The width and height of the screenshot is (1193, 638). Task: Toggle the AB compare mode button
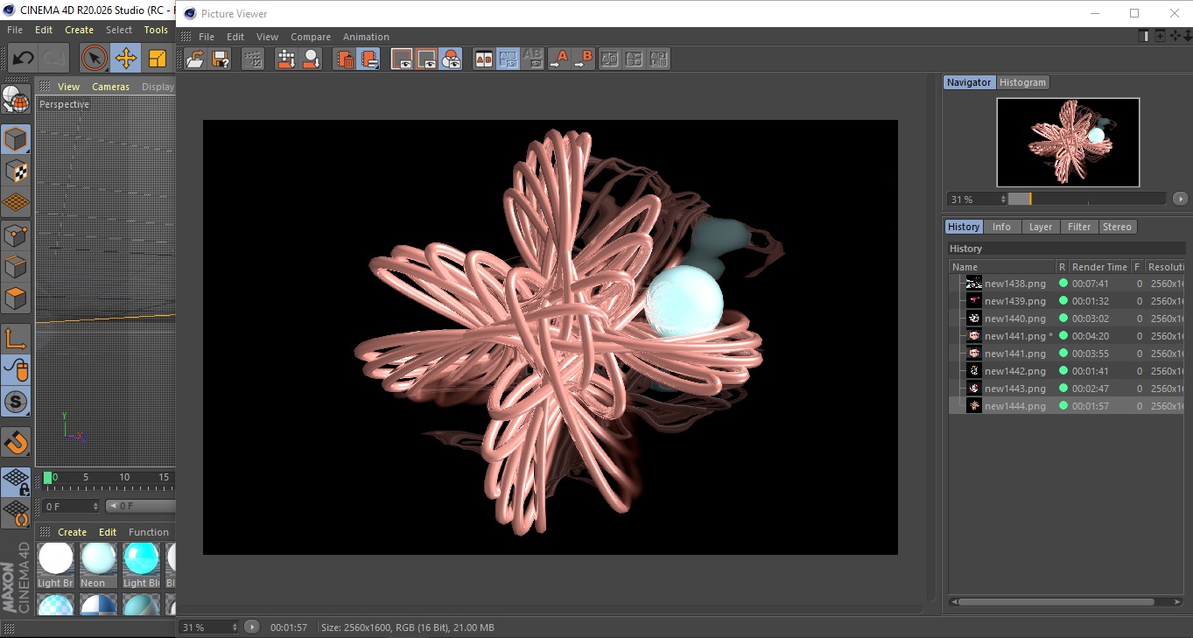point(483,60)
